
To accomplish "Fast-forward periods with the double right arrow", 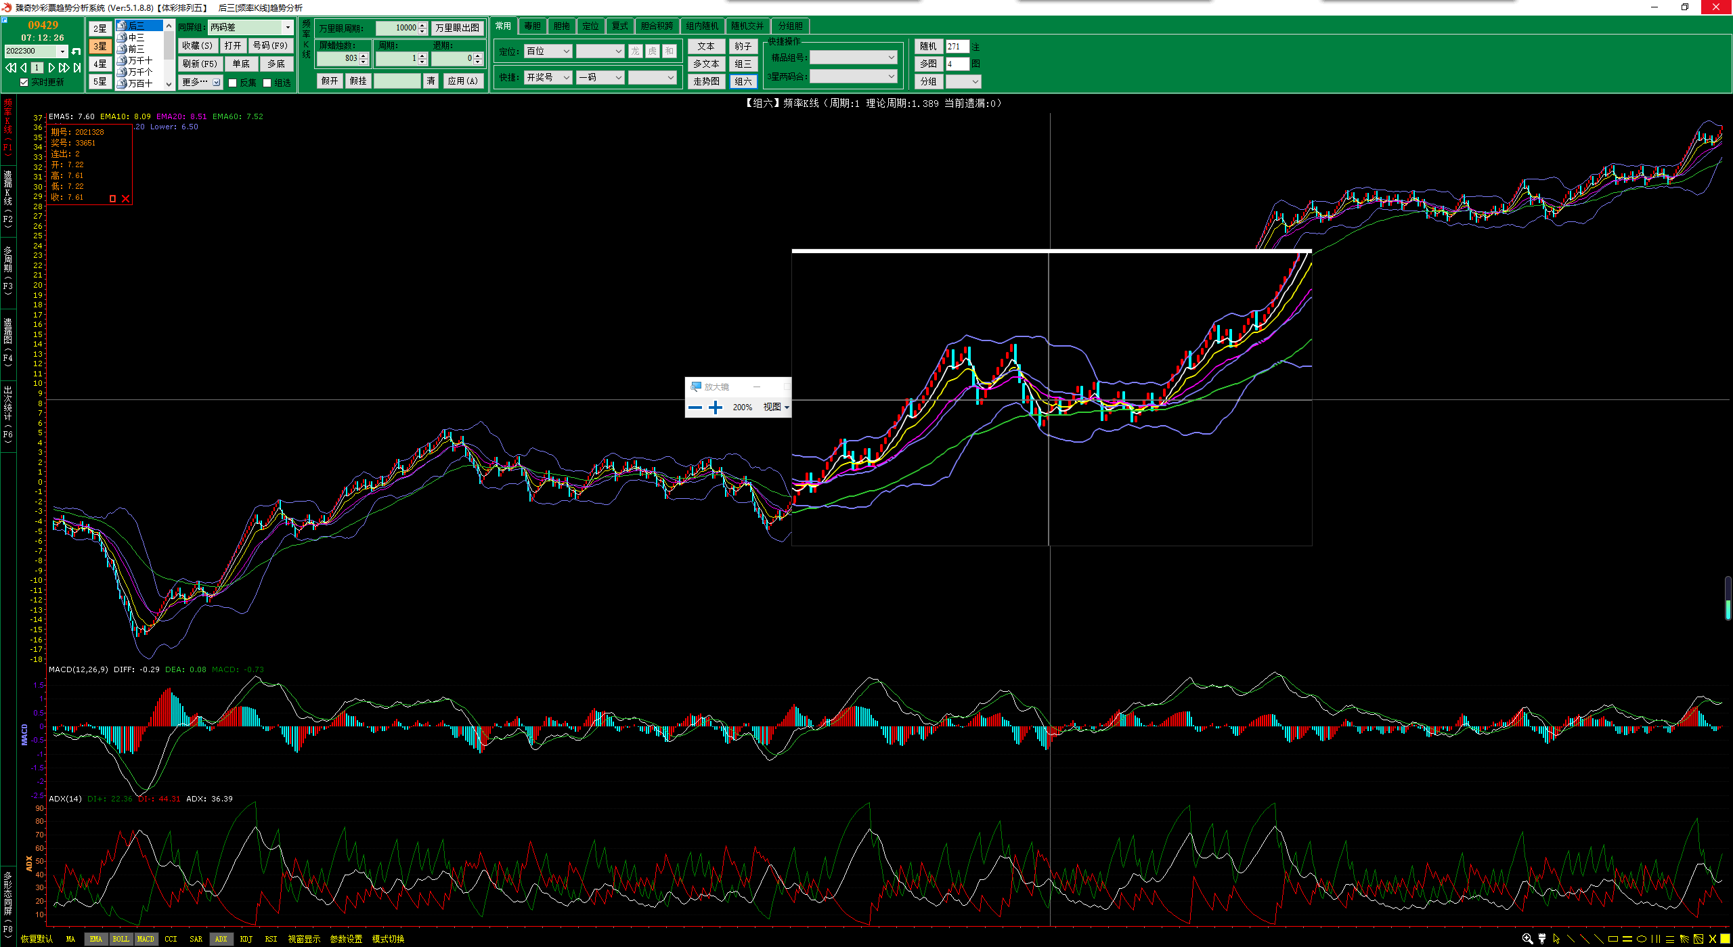I will coord(64,68).
